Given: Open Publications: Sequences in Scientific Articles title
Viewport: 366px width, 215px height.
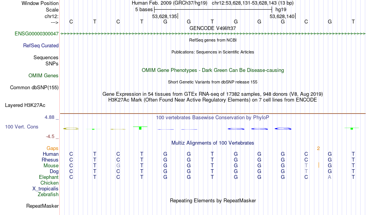Looking at the screenshot, I should tap(213, 52).
